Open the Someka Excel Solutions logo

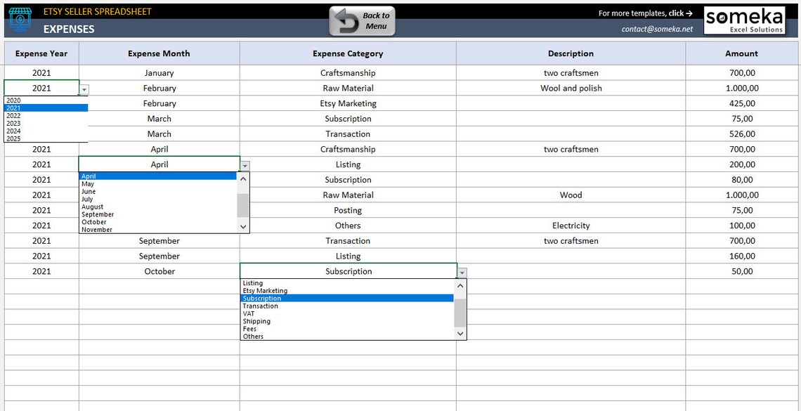point(744,20)
